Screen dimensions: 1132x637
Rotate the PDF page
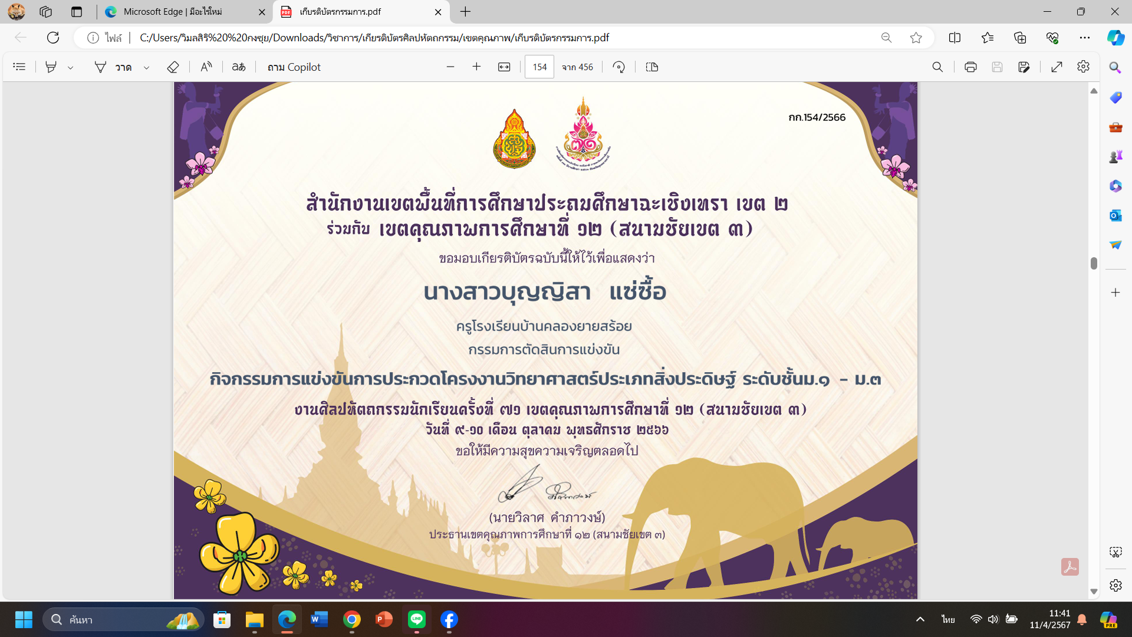click(618, 67)
